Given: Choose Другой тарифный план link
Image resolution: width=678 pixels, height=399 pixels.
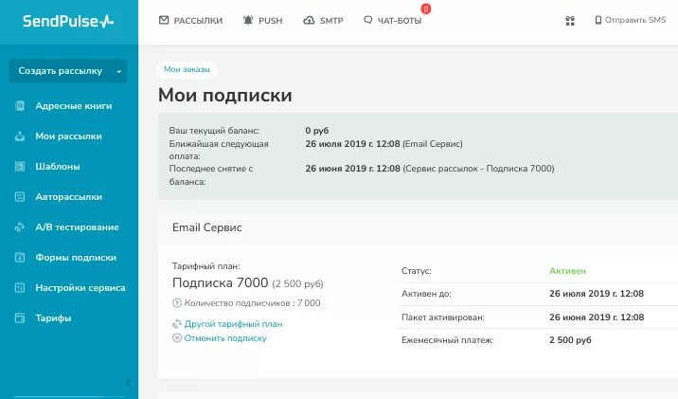Looking at the screenshot, I should point(233,324).
